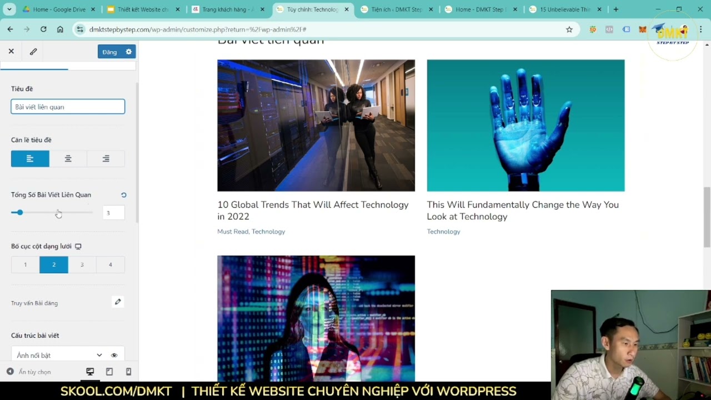Click the preview page vertical scrollbar
This screenshot has height=400, width=711.
707,217
